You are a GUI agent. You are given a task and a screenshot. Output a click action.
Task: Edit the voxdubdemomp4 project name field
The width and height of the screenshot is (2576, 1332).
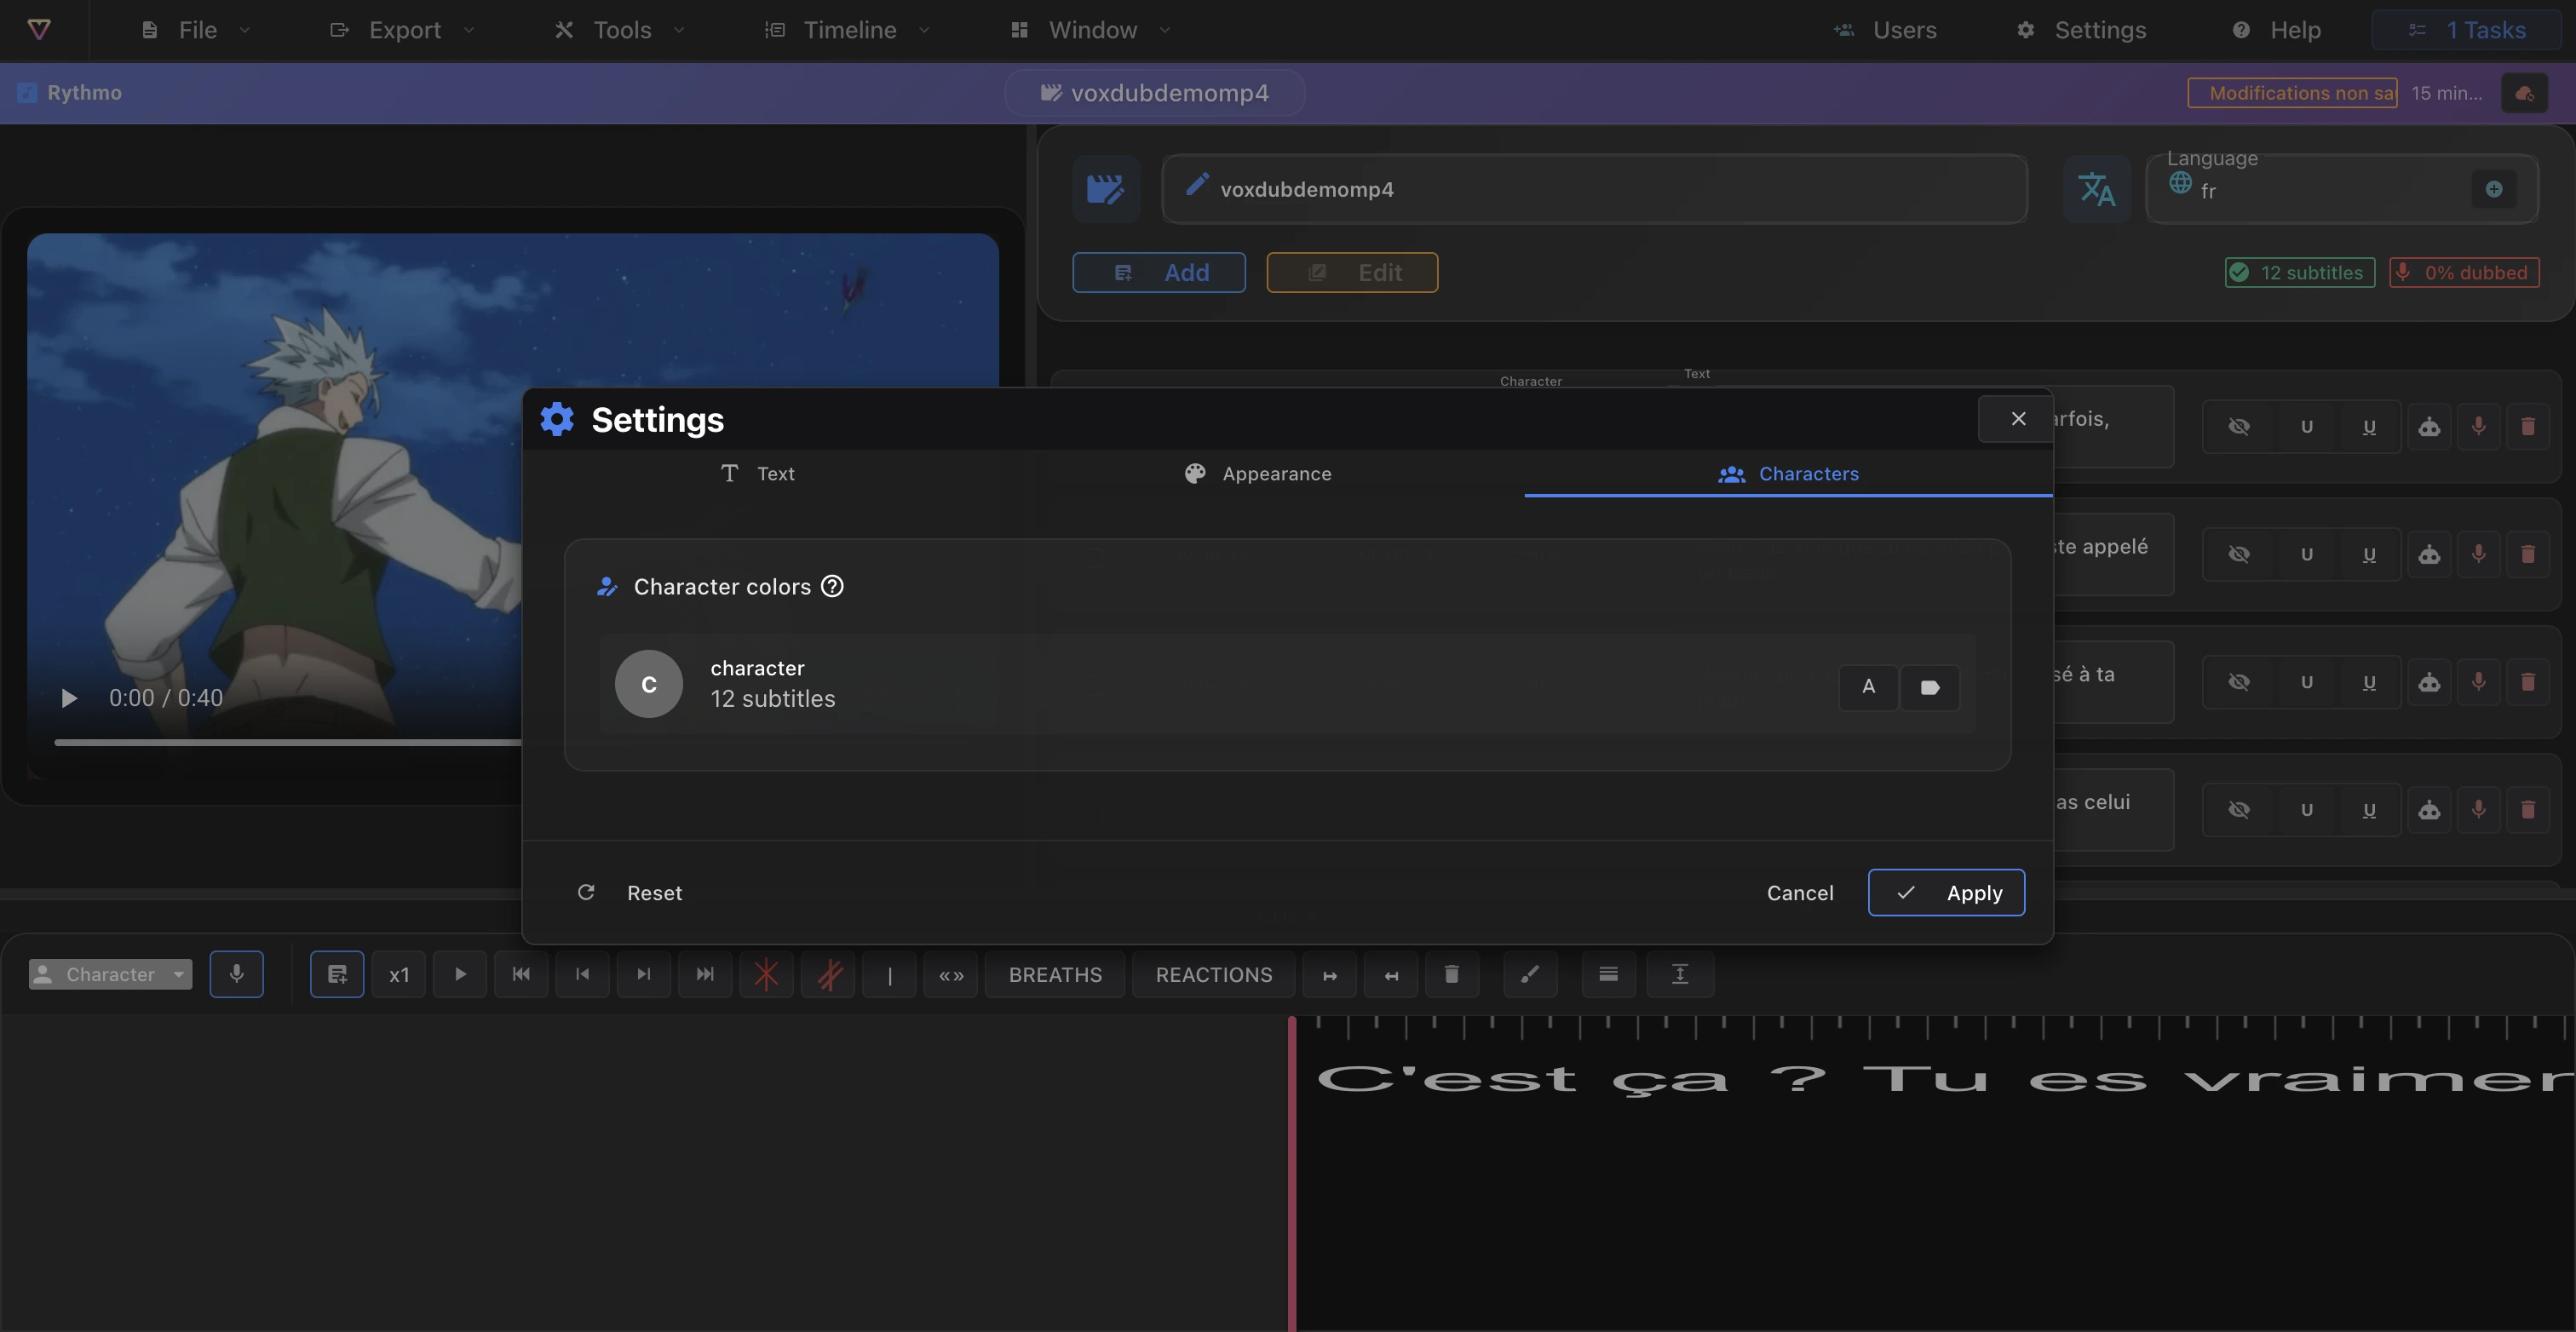pyautogui.click(x=1594, y=189)
